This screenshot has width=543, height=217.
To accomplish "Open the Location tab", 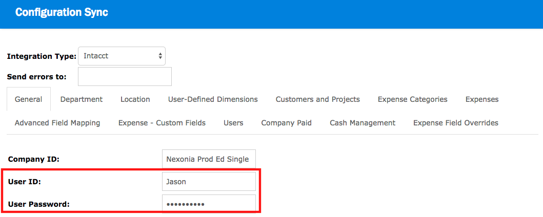I will (x=135, y=99).
